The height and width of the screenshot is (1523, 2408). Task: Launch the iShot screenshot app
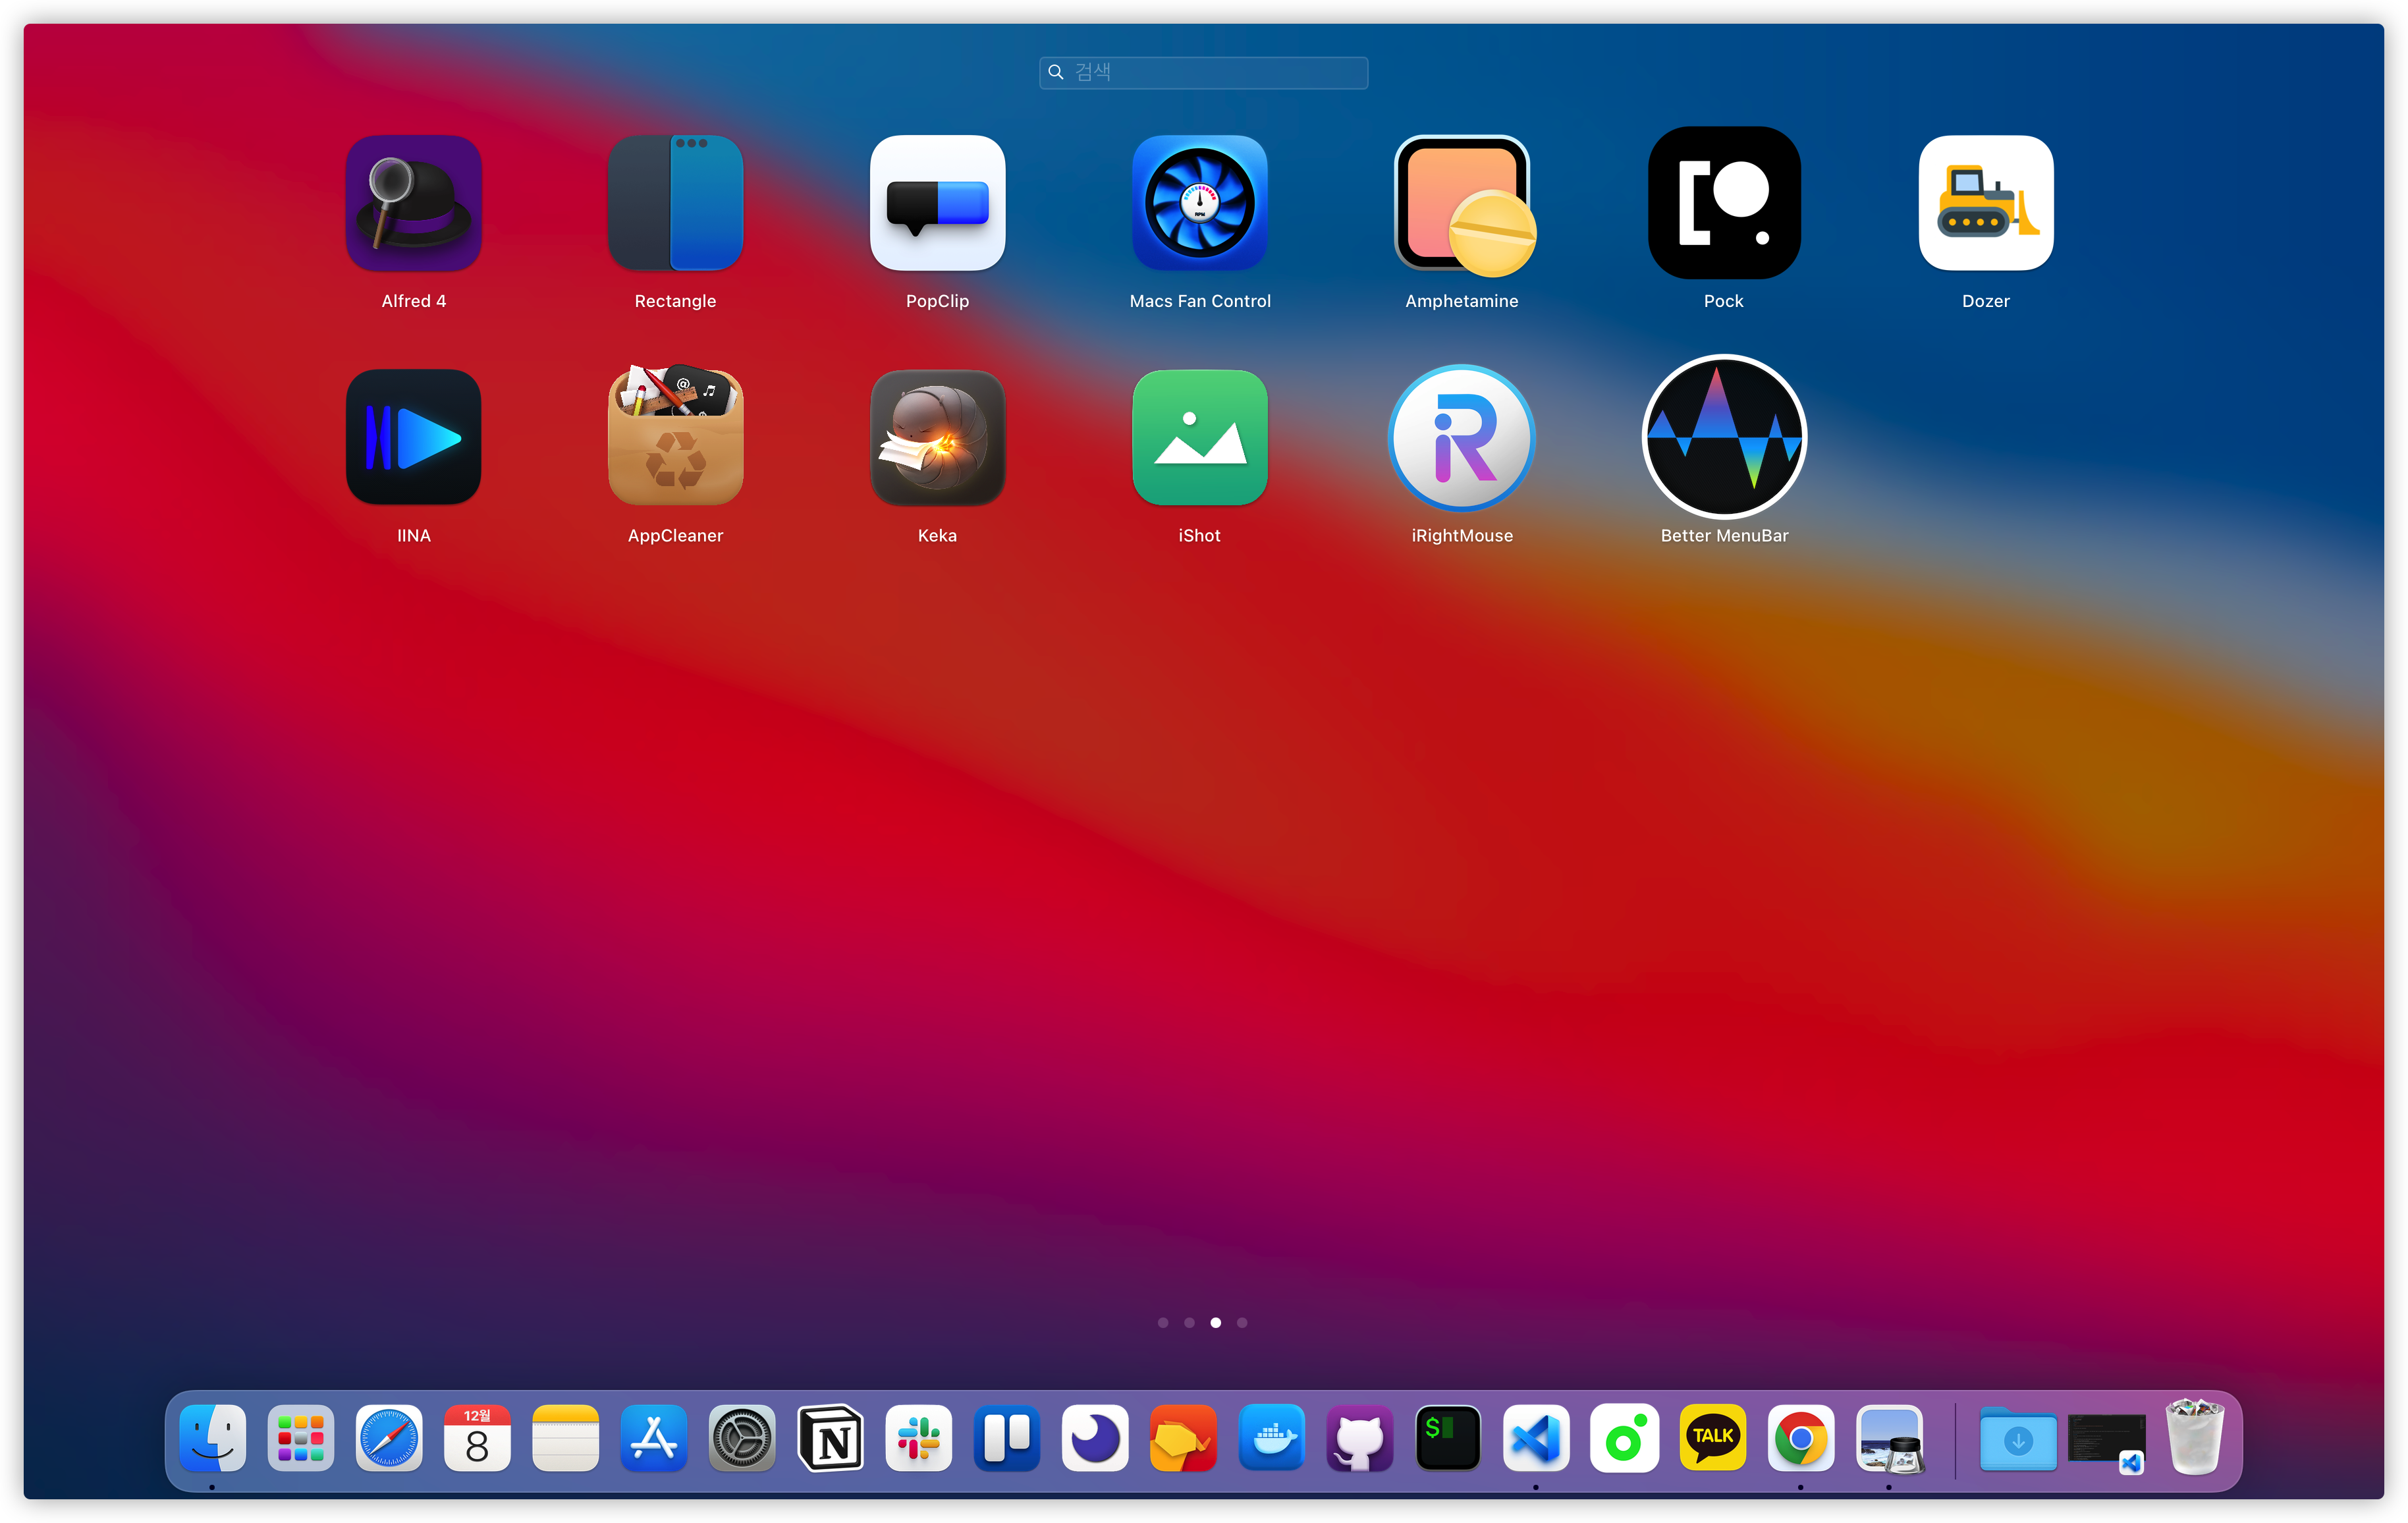[x=1199, y=437]
